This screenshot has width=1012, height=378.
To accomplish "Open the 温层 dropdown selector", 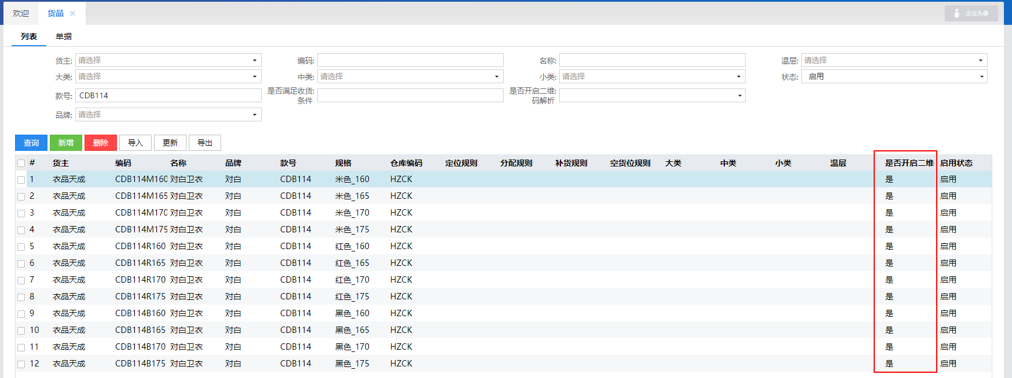I will pos(894,60).
